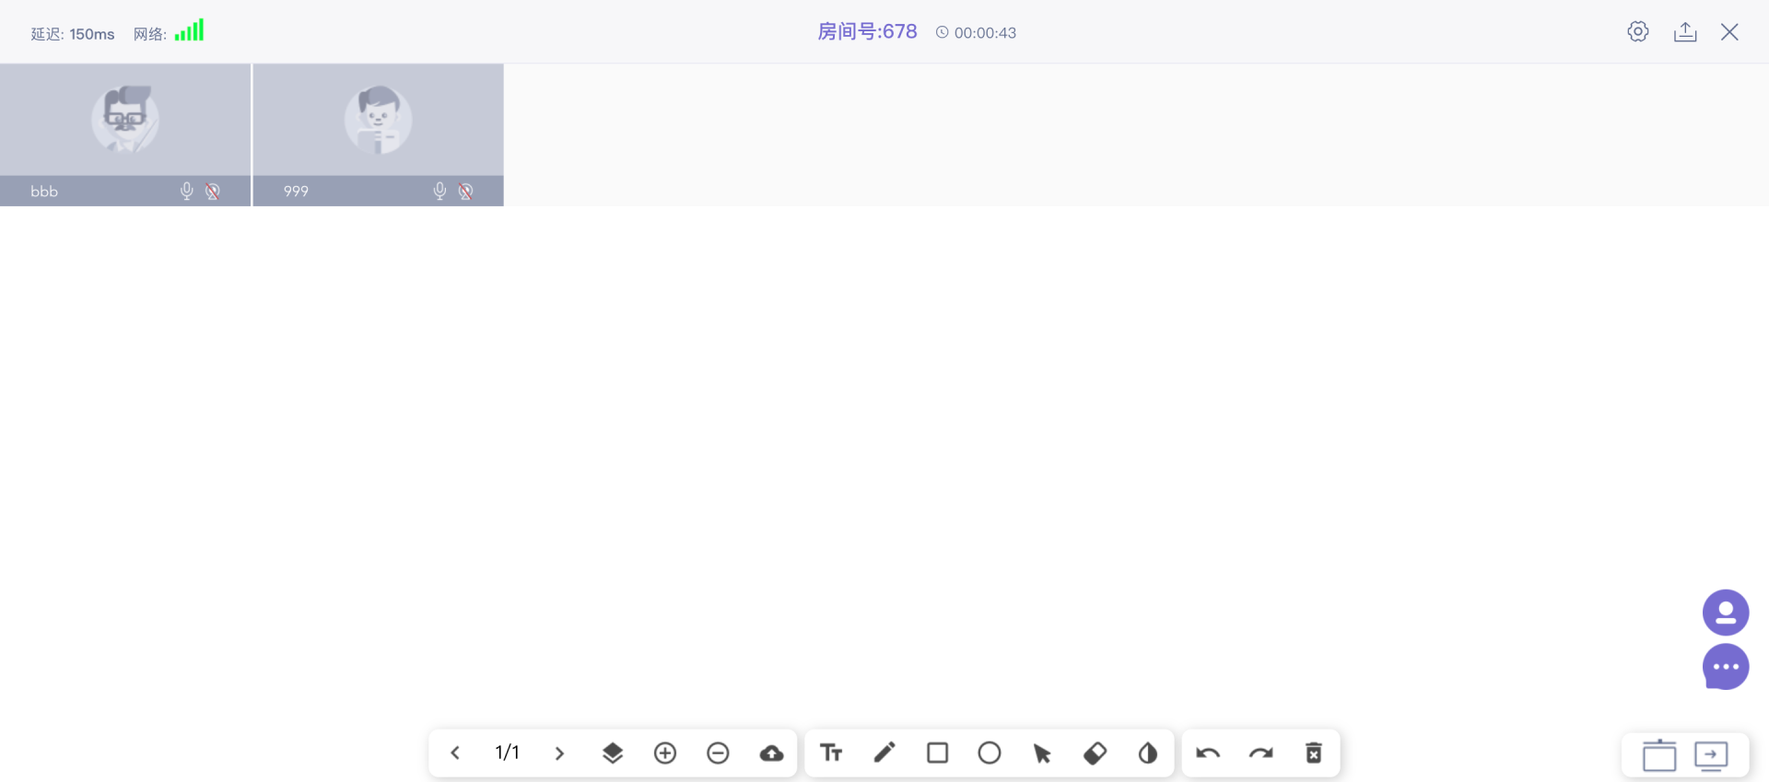Click the 999 participant video thumbnail

click(378, 121)
